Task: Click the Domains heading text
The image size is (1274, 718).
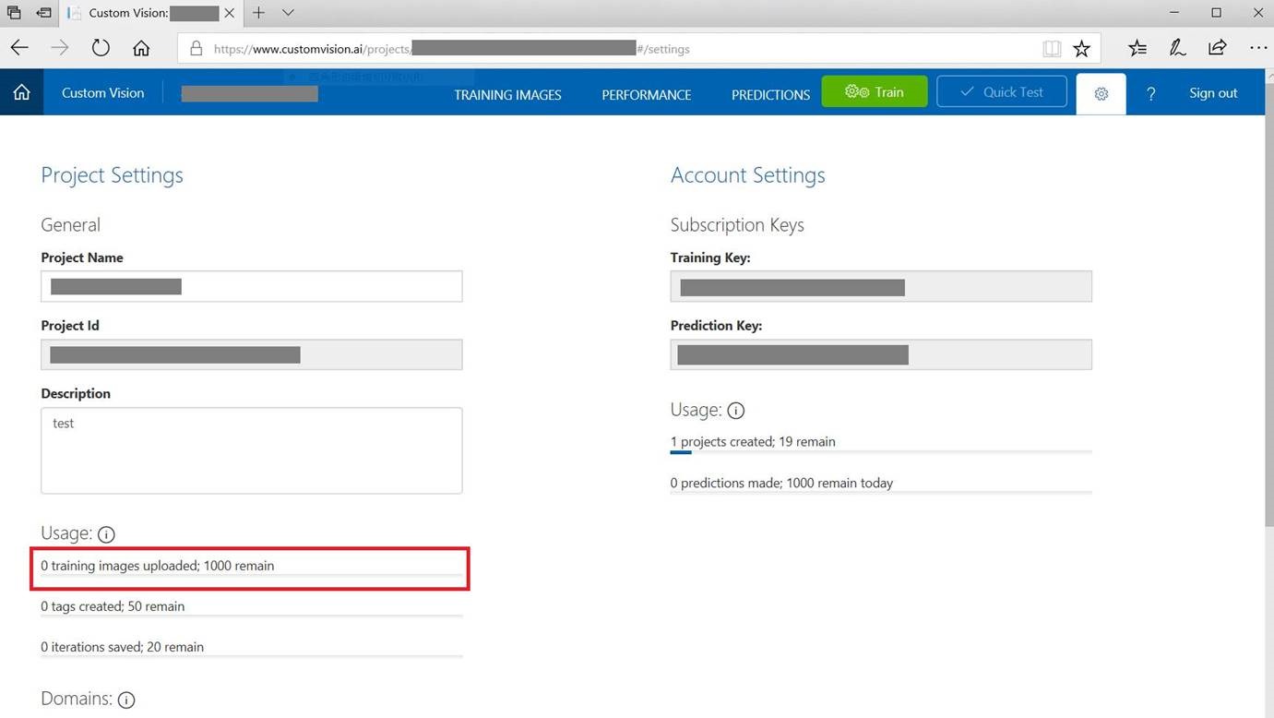Action: (77, 699)
